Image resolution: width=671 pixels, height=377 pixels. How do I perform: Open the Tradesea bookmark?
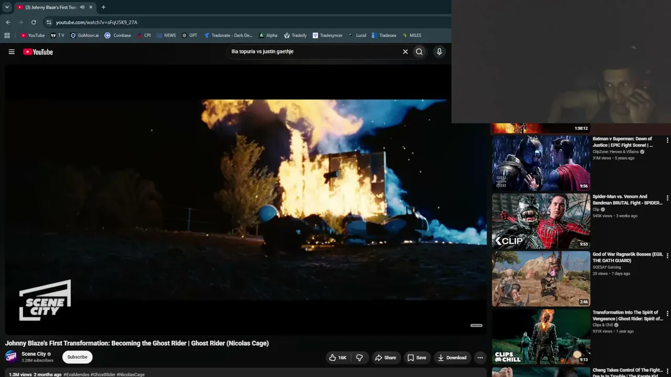click(x=384, y=36)
